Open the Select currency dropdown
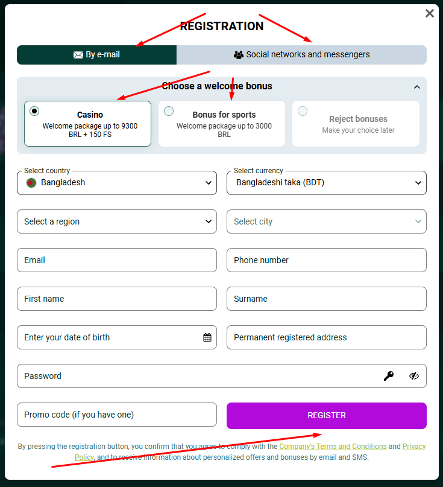The width and height of the screenshot is (443, 487). tap(327, 183)
